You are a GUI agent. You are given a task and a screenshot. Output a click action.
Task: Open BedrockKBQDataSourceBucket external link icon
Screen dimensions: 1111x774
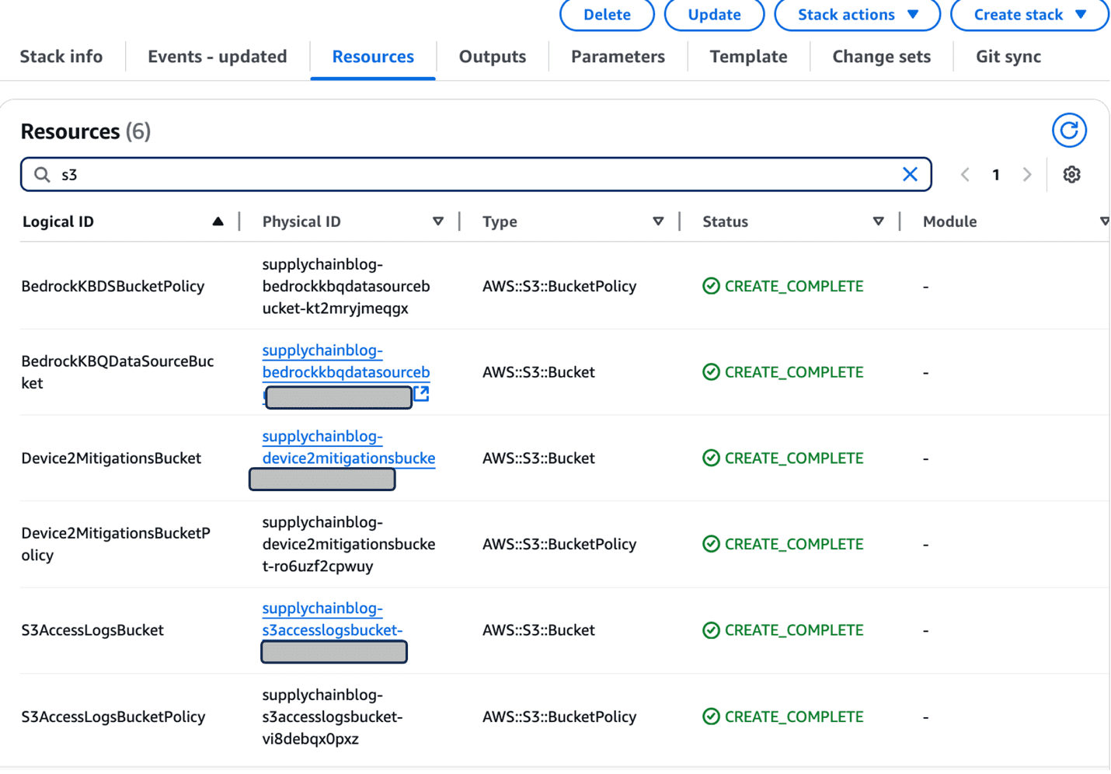coord(422,393)
